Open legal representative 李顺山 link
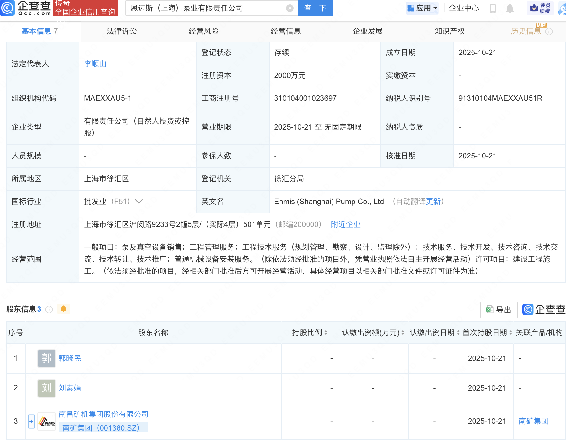 95,64
